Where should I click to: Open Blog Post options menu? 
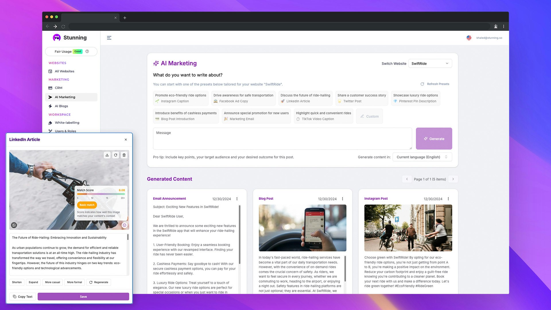pos(342,199)
